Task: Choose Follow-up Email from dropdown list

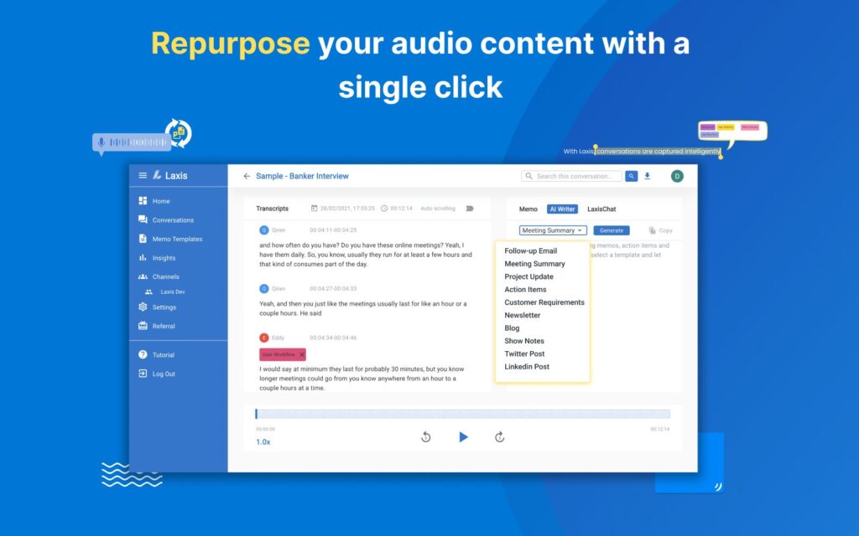Action: pos(530,251)
